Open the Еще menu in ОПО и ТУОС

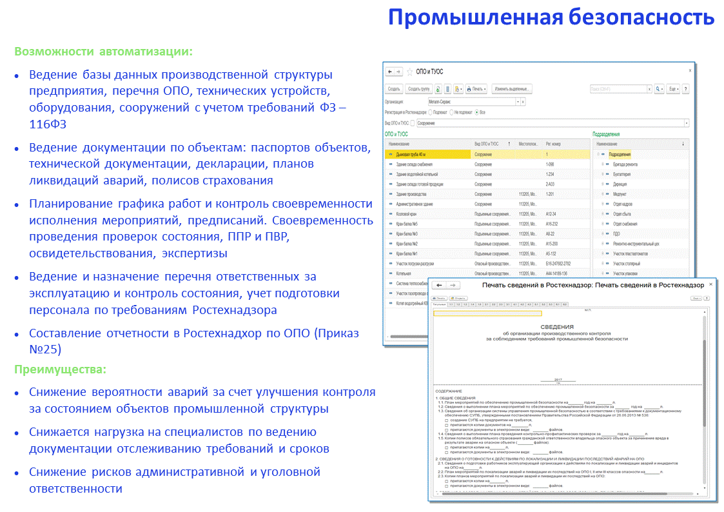click(x=674, y=88)
